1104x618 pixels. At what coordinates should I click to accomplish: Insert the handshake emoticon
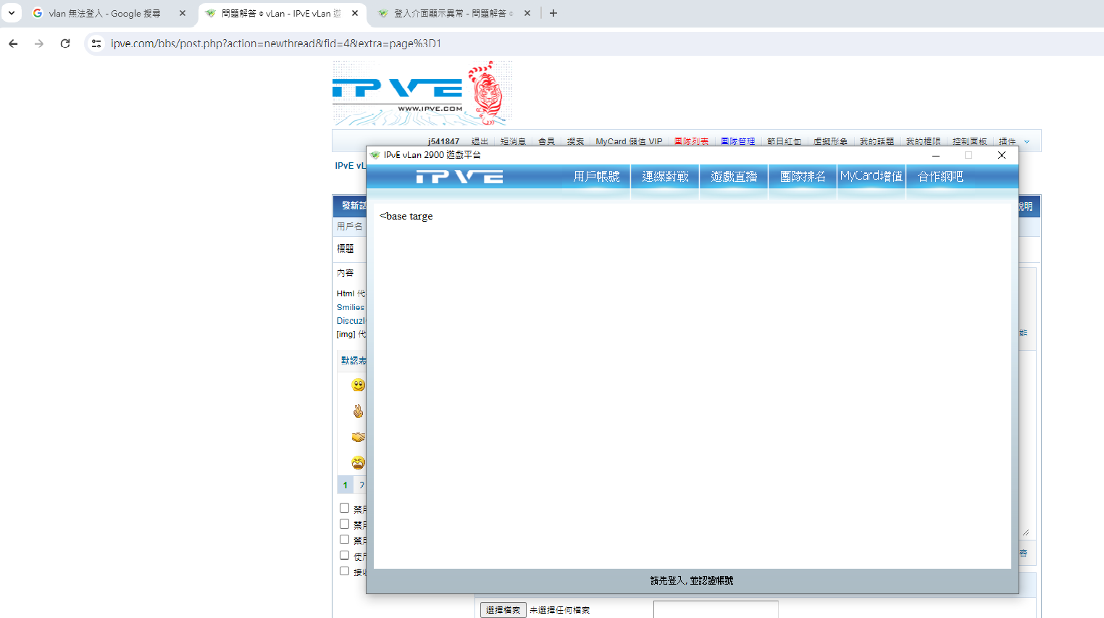[x=358, y=437]
